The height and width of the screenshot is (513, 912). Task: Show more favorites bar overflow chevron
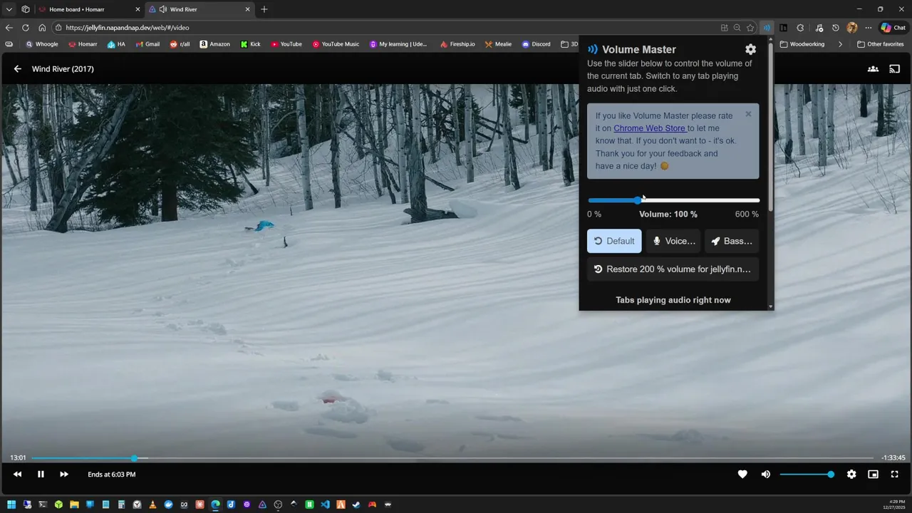click(x=840, y=44)
